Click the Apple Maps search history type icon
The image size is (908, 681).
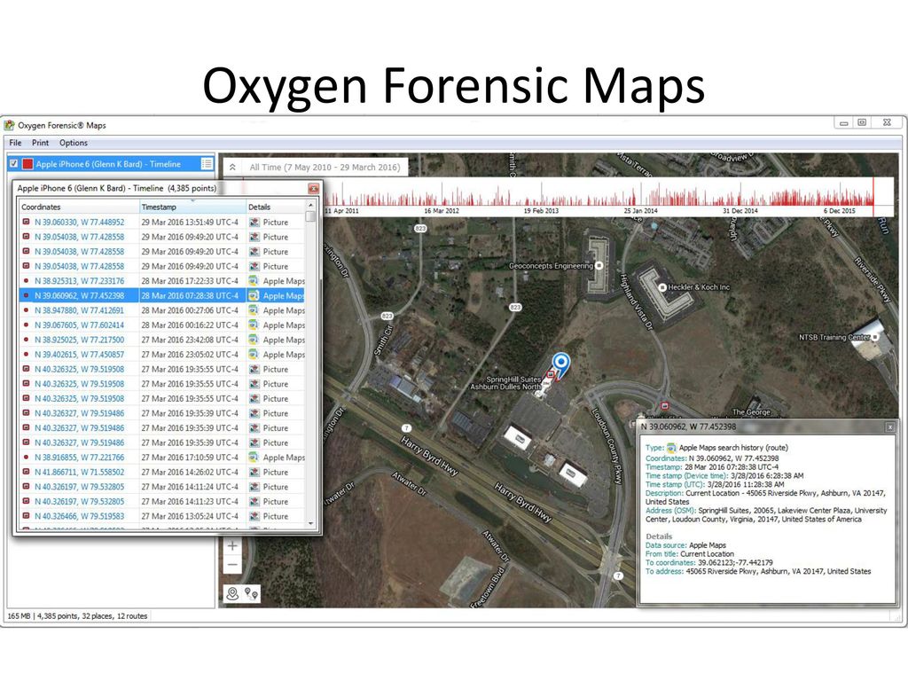(x=671, y=448)
